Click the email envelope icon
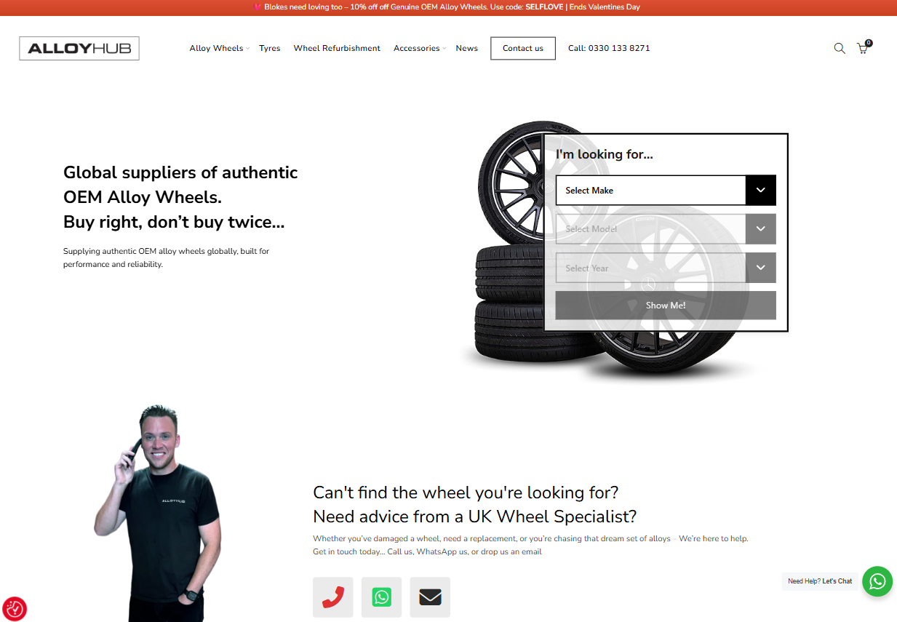Screen dimensions: 897x622 (430, 597)
